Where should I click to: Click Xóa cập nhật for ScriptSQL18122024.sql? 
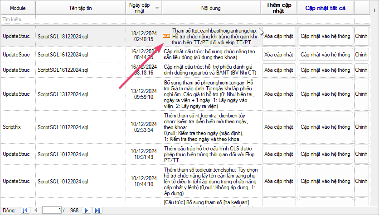click(x=279, y=36)
